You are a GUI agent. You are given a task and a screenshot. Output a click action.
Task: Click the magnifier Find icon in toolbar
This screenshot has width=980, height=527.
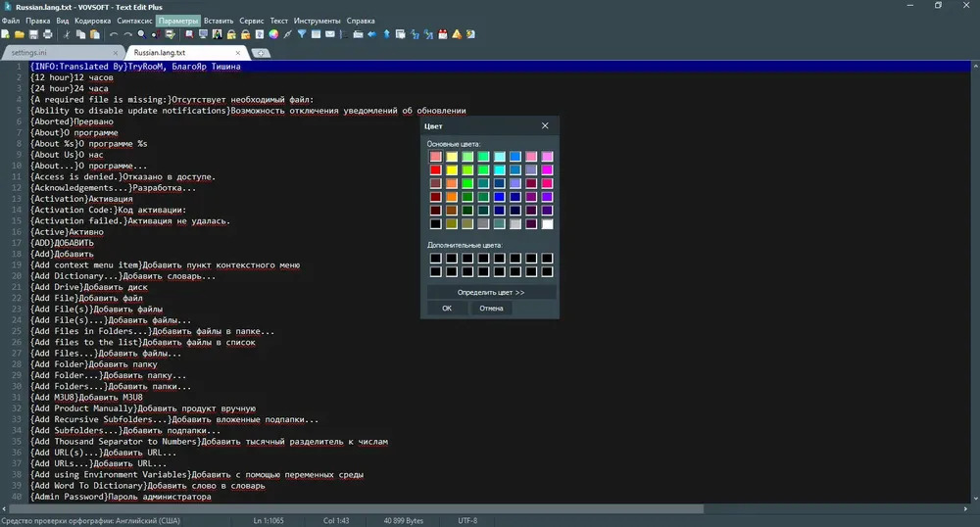tap(142, 34)
